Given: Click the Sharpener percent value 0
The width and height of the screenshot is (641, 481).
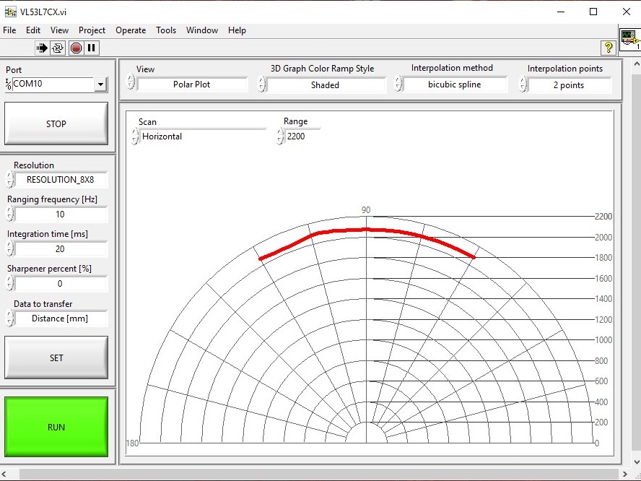Looking at the screenshot, I should click(x=61, y=283).
